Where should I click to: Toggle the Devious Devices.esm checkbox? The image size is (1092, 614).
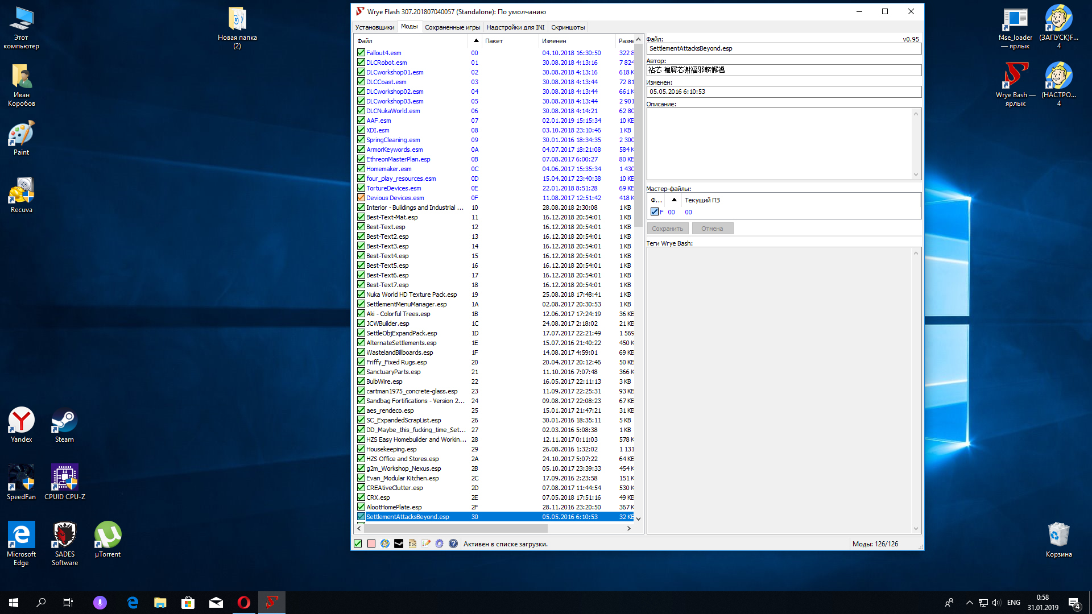pos(361,198)
